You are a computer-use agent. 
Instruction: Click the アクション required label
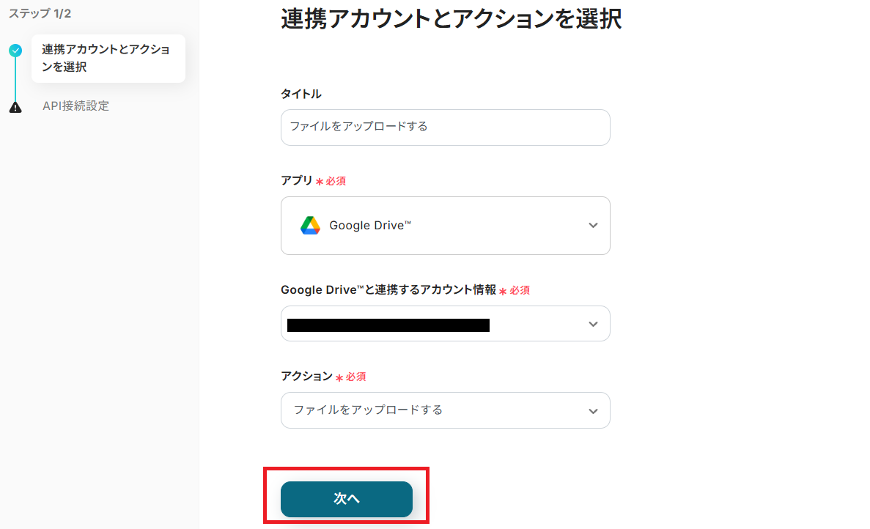(306, 376)
